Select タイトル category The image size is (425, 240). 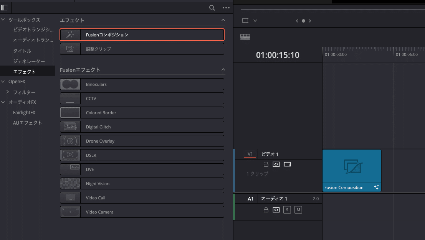(x=22, y=51)
